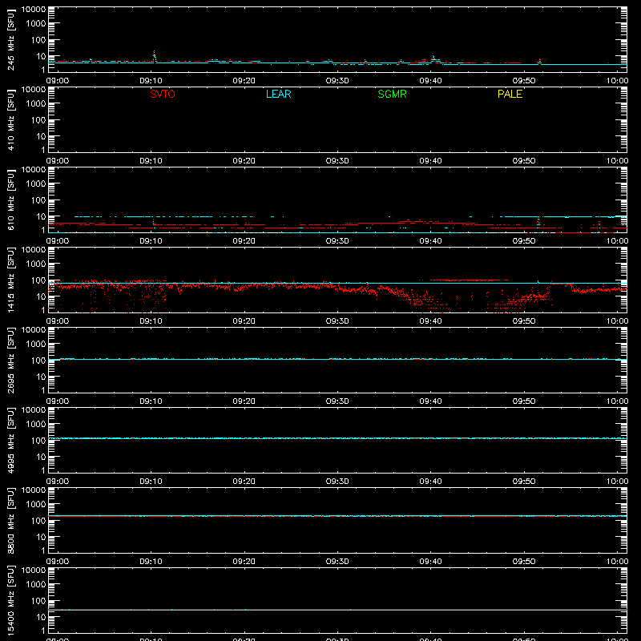
Task: Click the 09:40 time label under the 245 MHz plot
Action: pos(430,81)
